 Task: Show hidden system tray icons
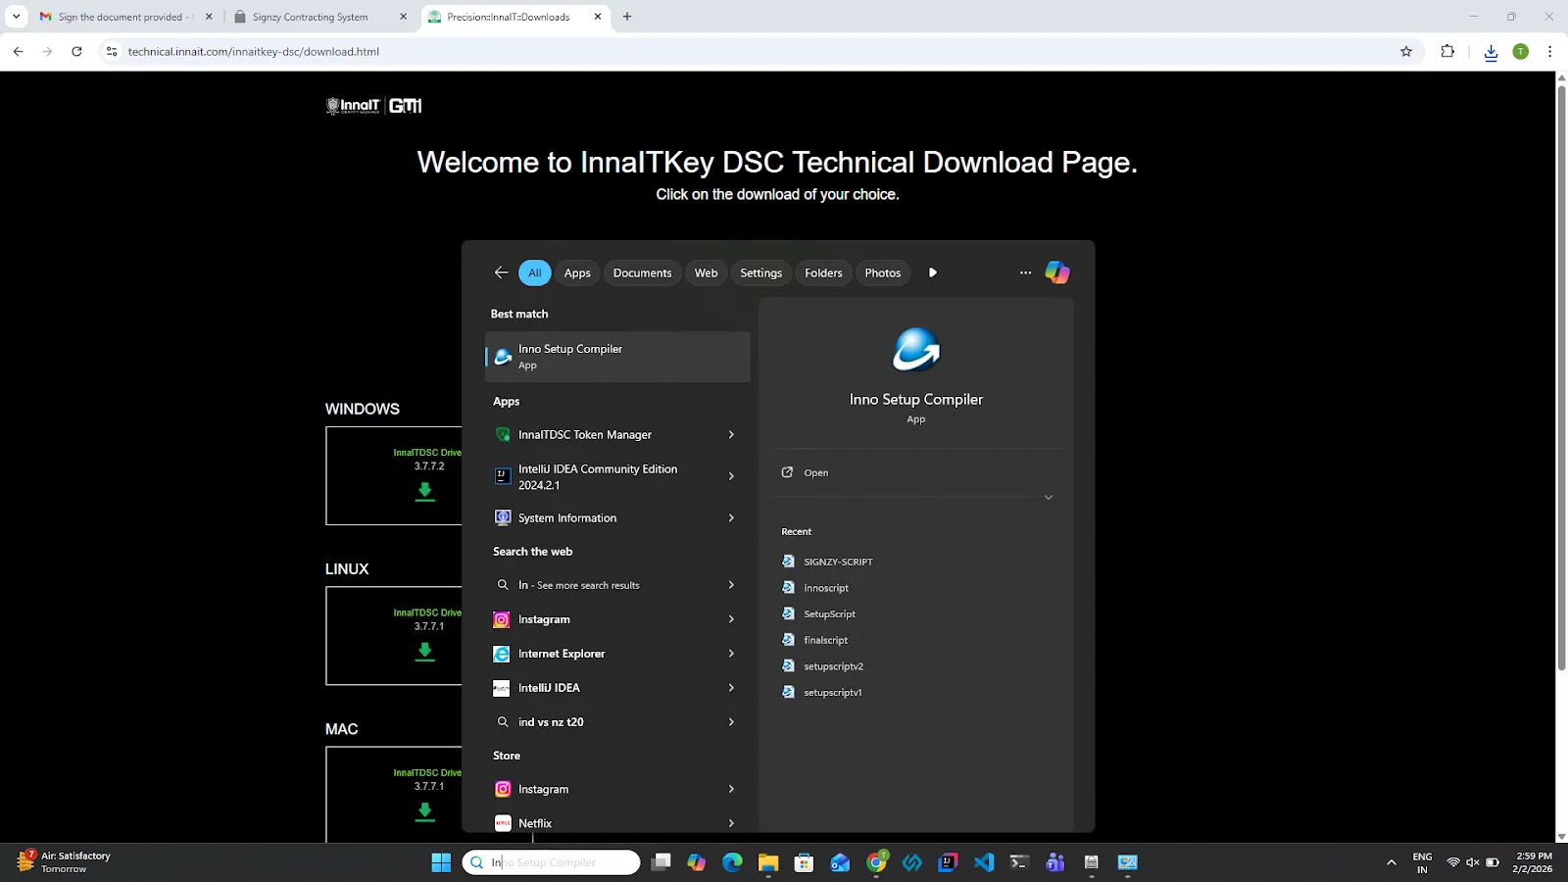1391,862
